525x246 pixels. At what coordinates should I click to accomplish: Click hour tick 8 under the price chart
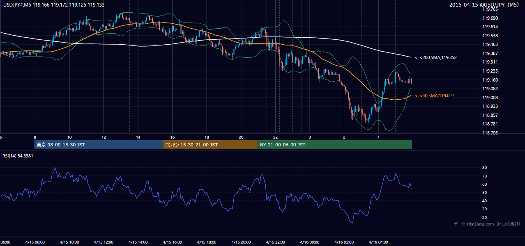(x=35, y=137)
